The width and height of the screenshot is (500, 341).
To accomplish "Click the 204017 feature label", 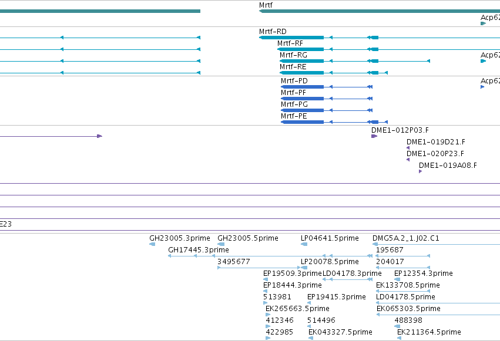I will [390, 262].
